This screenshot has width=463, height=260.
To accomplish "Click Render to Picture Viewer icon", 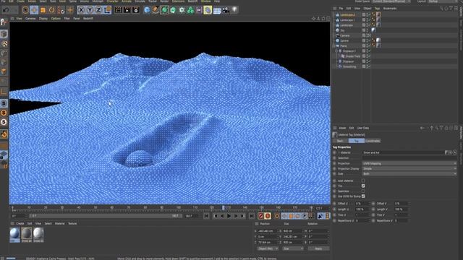I will click(x=127, y=10).
